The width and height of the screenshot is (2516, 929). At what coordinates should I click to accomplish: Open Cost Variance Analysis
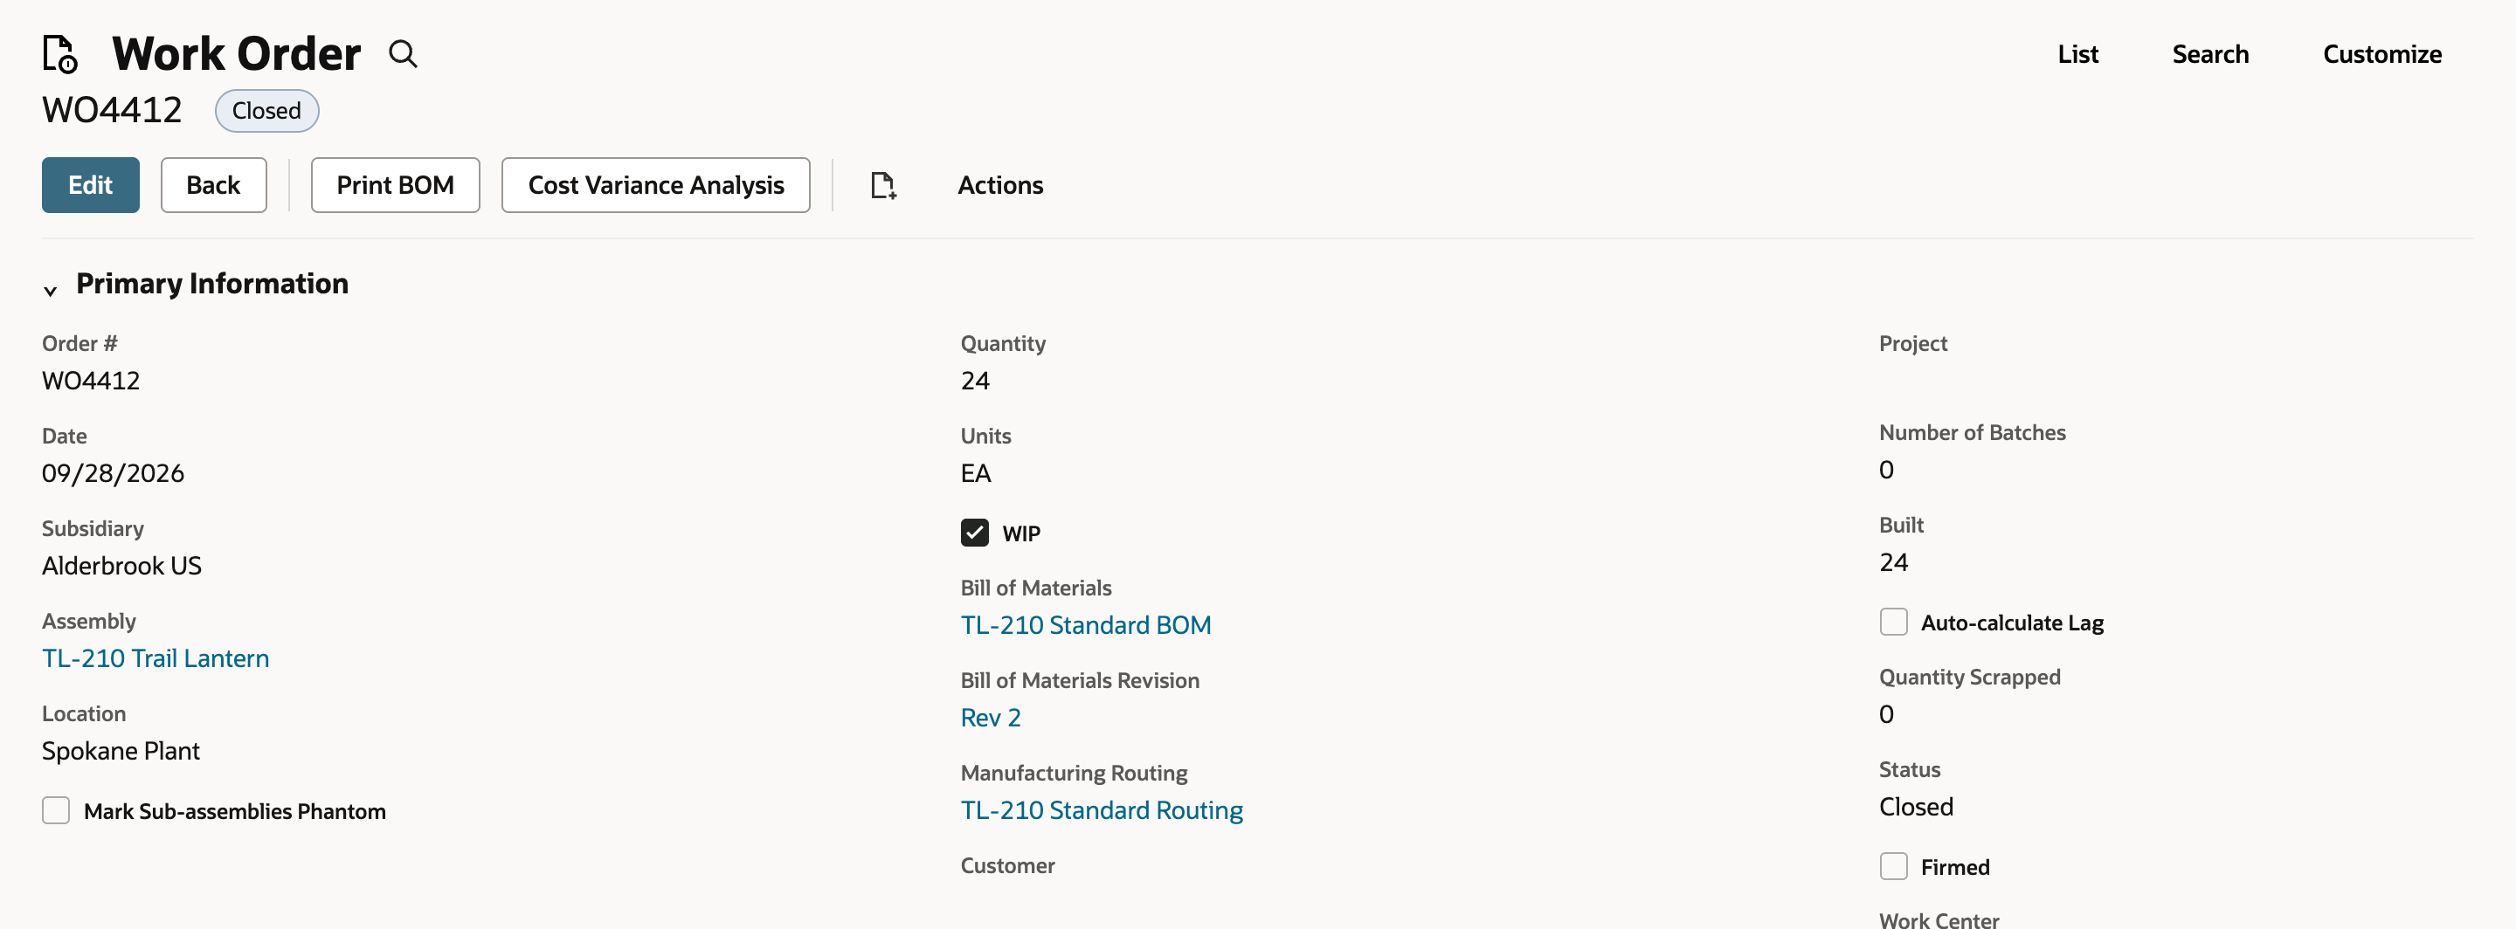[656, 185]
